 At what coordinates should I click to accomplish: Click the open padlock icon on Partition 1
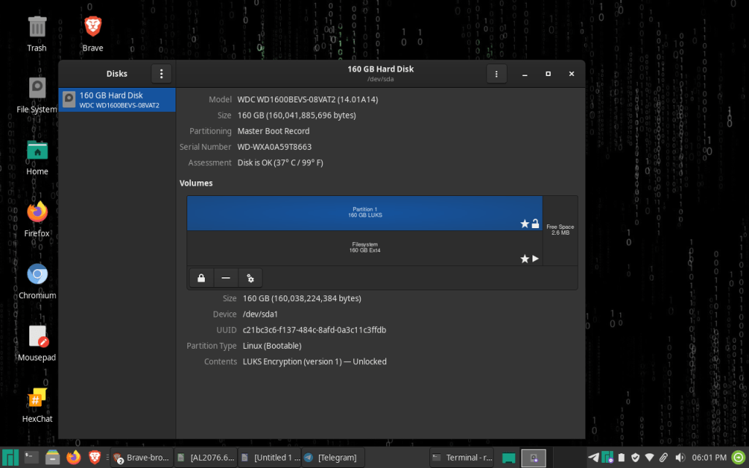pos(535,224)
